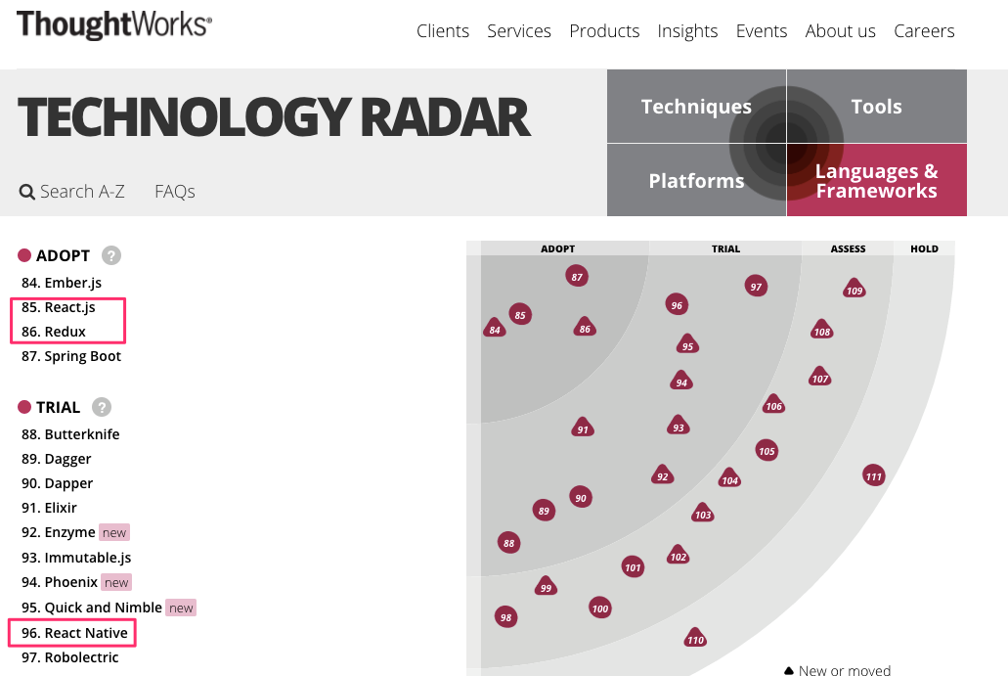The width and height of the screenshot is (1008, 676).
Task: Select the Platforms quadrant tab
Action: click(x=696, y=180)
